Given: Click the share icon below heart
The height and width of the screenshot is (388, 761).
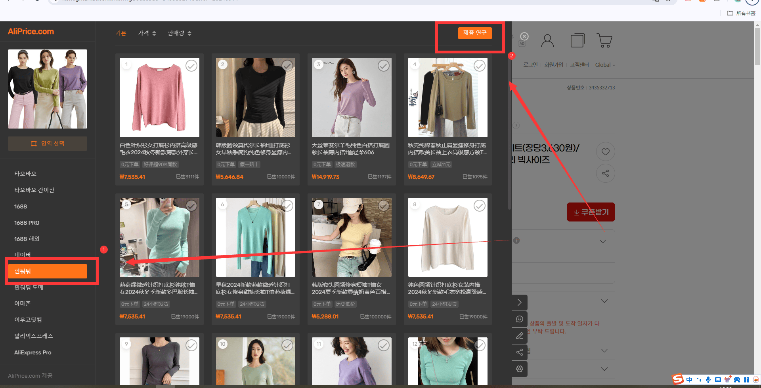Looking at the screenshot, I should coord(605,173).
